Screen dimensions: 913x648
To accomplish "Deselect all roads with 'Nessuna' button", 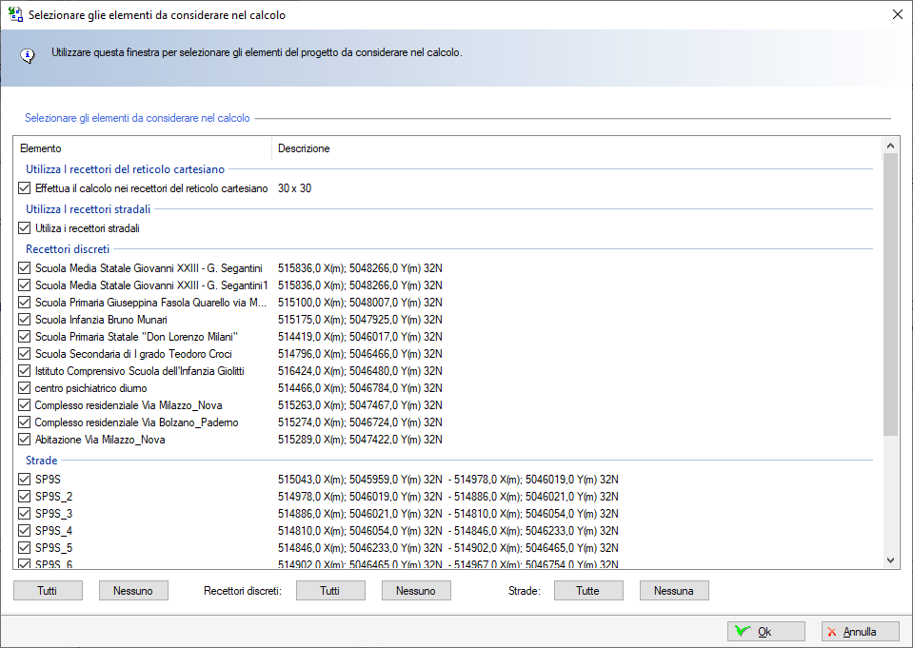I will 674,591.
